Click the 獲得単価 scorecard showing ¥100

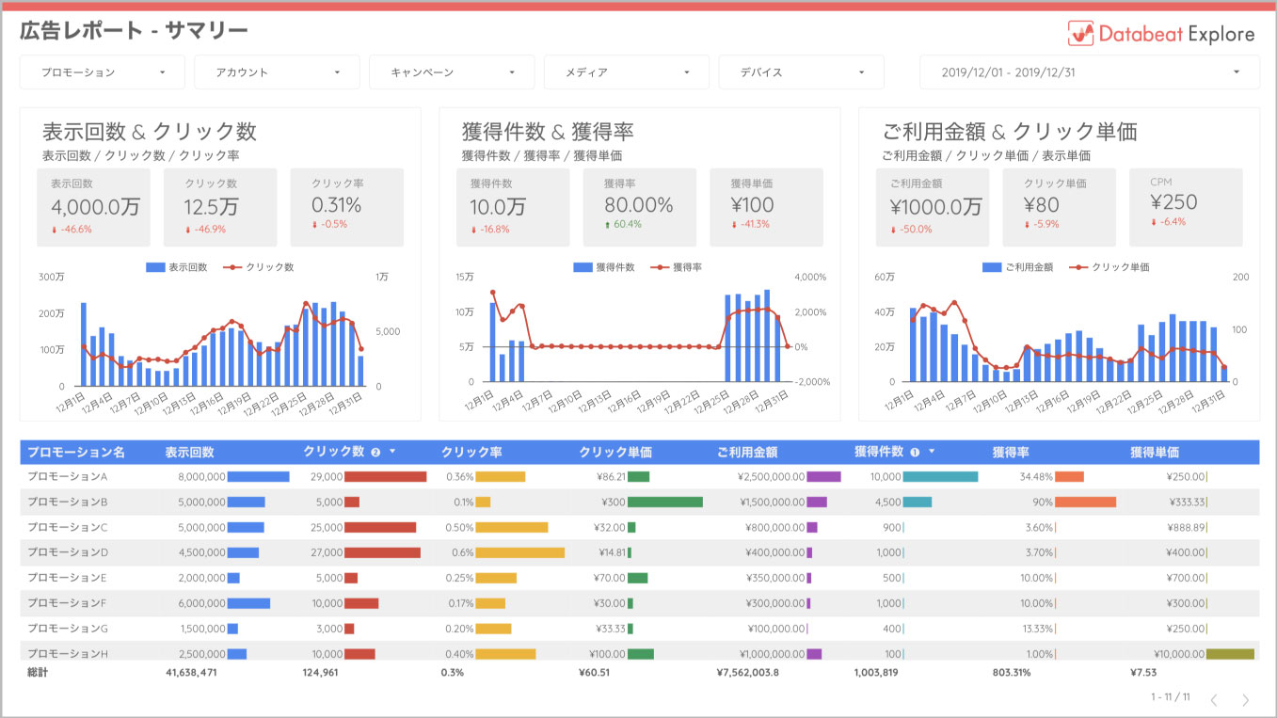(x=767, y=207)
